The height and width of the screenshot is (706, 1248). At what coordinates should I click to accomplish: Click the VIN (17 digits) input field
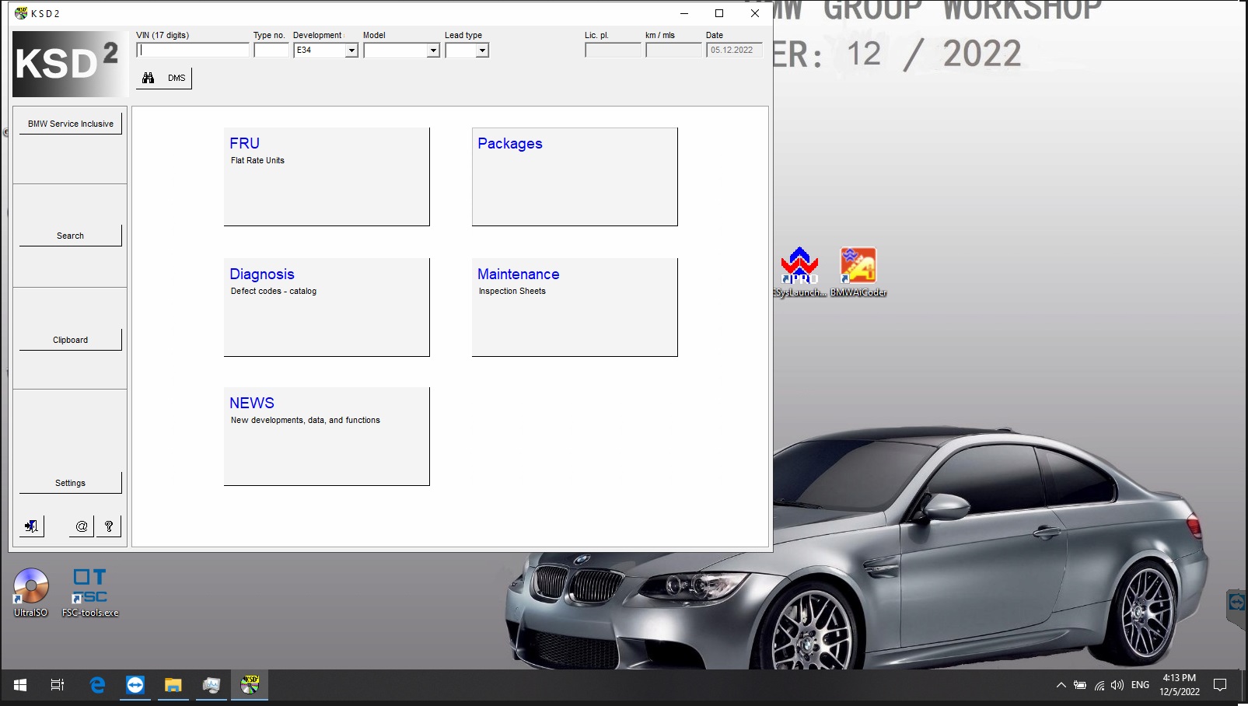(193, 50)
